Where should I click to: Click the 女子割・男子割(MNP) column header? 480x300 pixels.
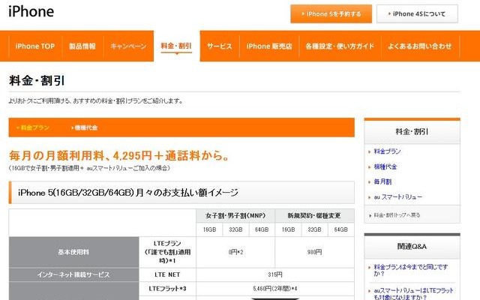click(x=235, y=216)
